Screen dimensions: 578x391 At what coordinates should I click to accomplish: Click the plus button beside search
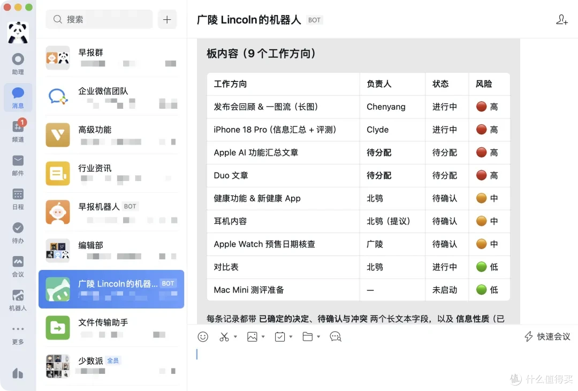click(167, 19)
